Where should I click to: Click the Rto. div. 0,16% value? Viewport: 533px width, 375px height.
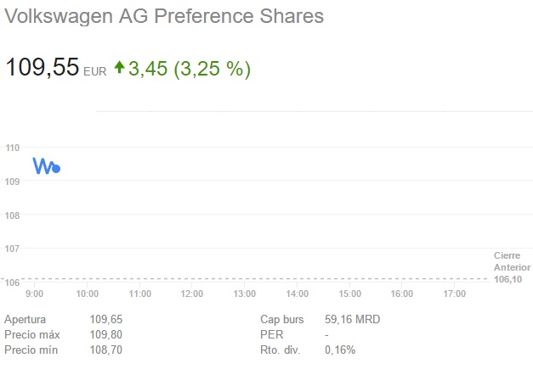340,350
